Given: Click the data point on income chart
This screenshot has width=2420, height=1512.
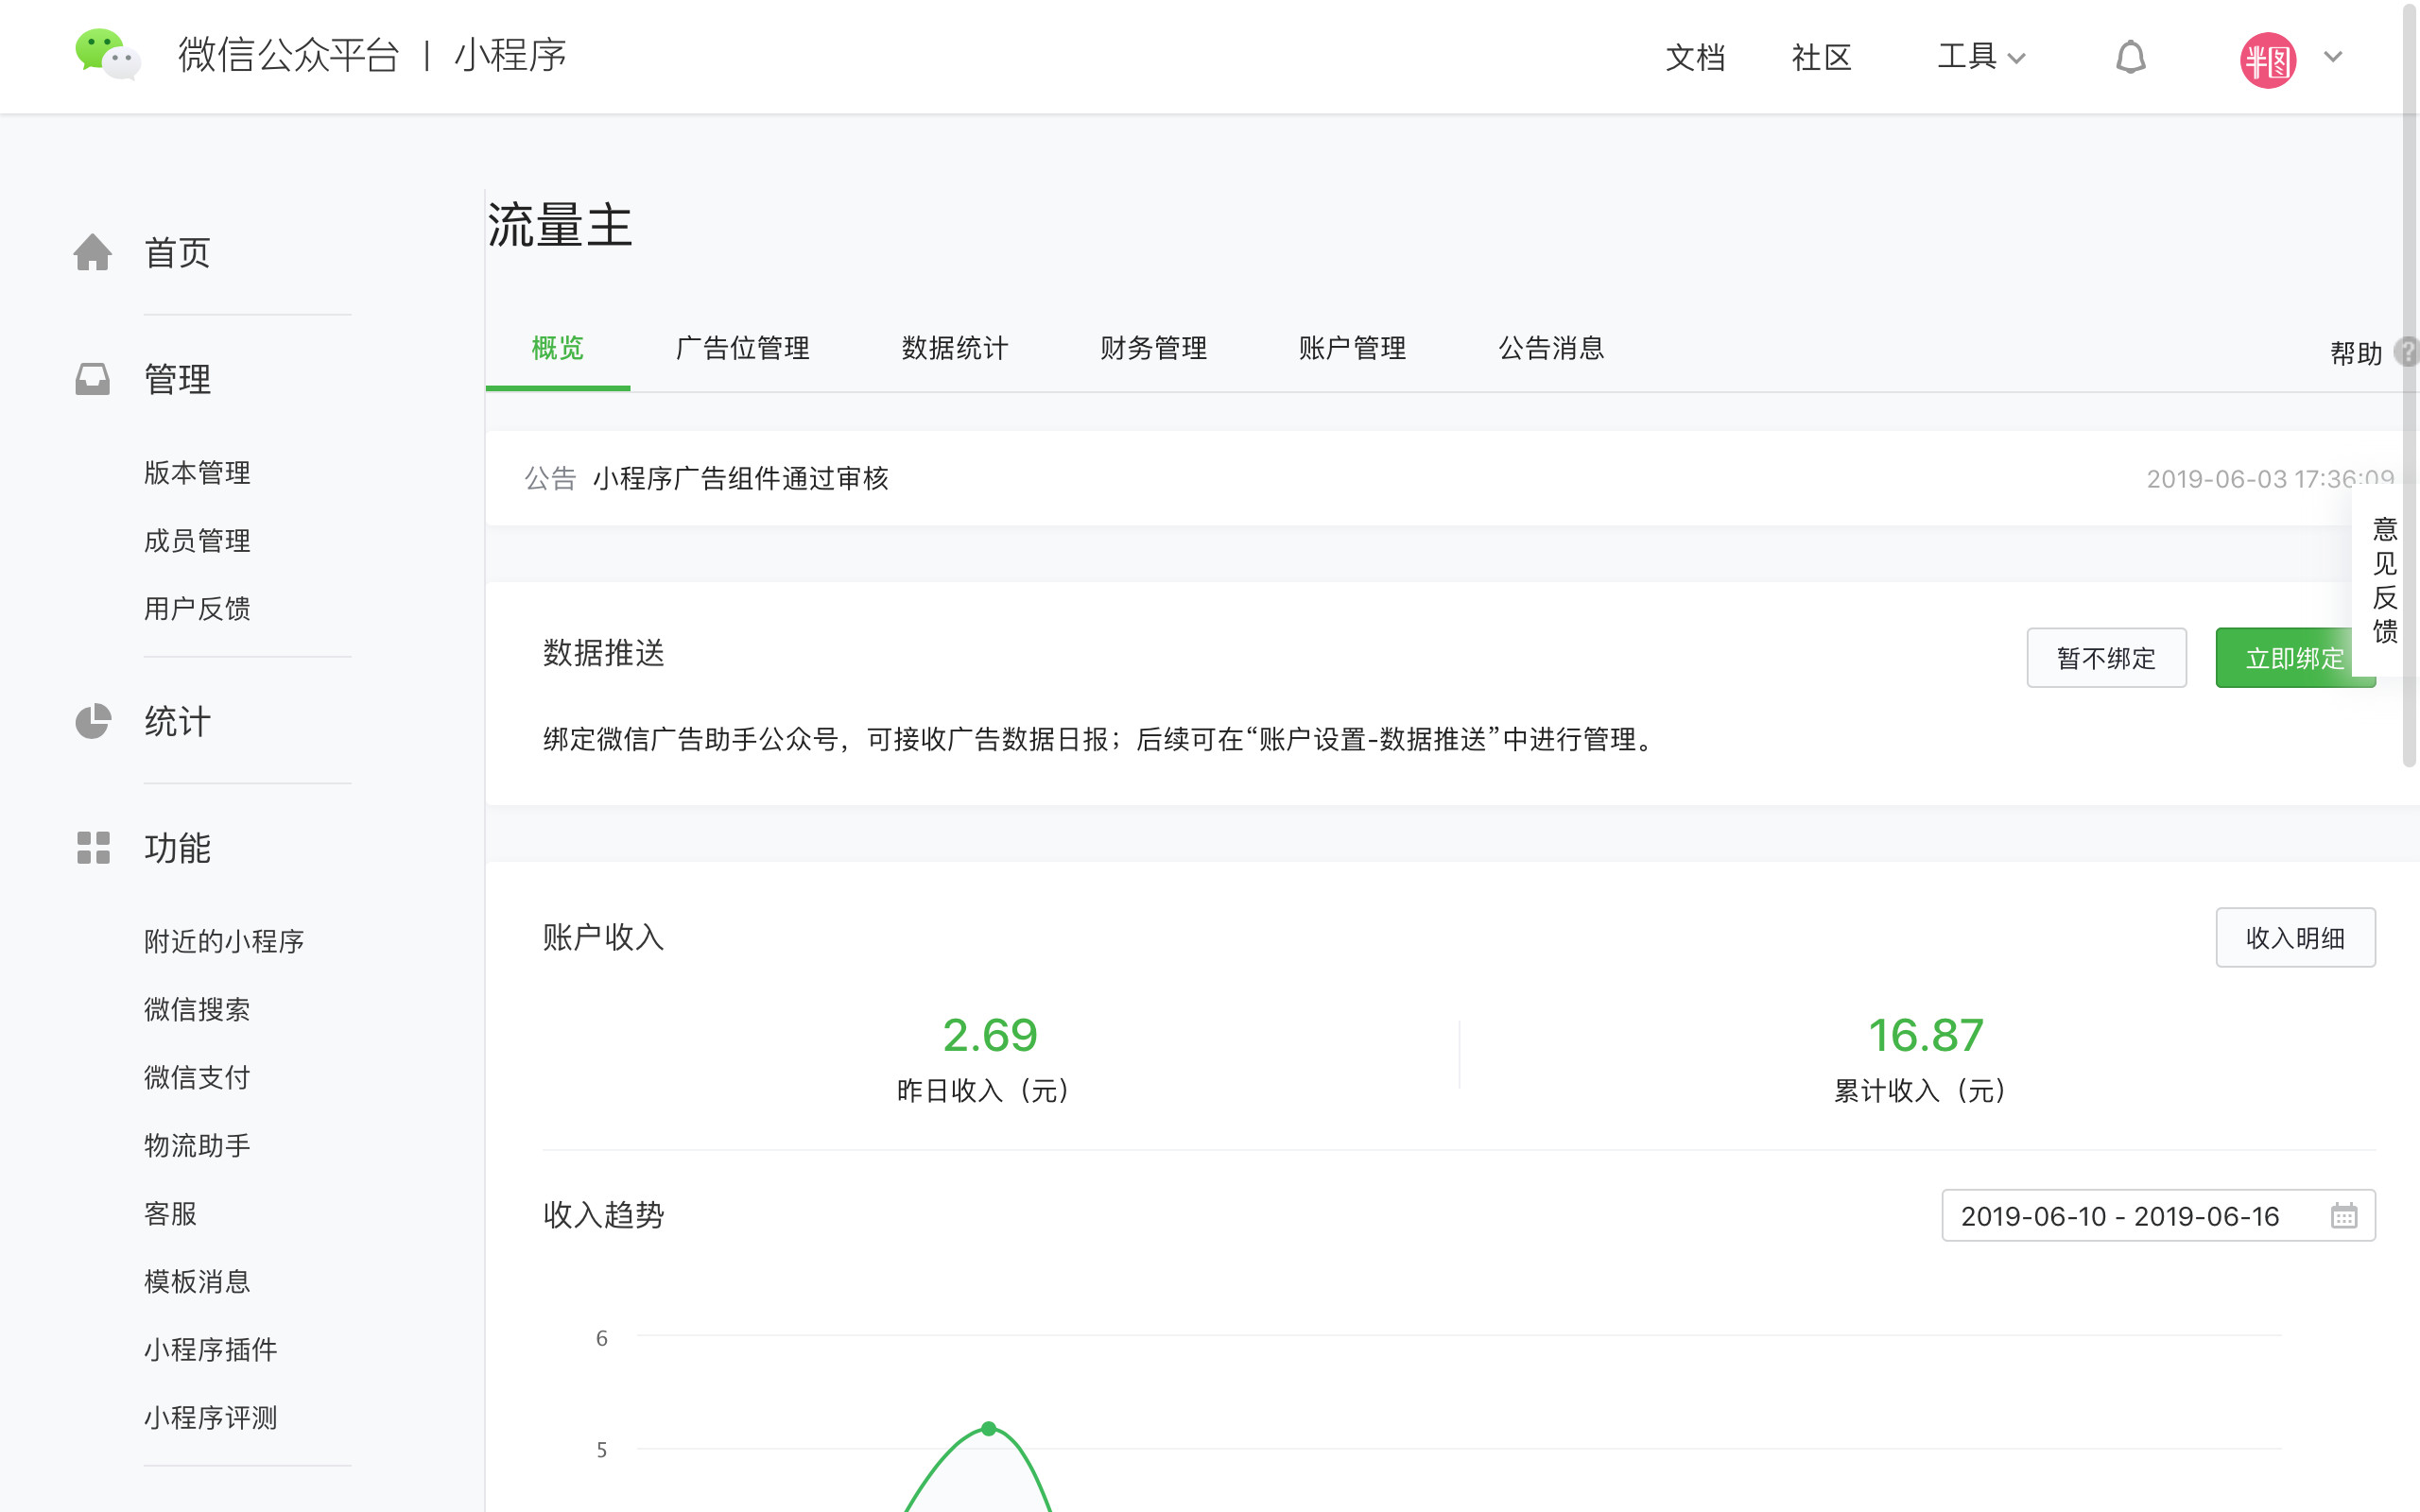Looking at the screenshot, I should coord(989,1428).
